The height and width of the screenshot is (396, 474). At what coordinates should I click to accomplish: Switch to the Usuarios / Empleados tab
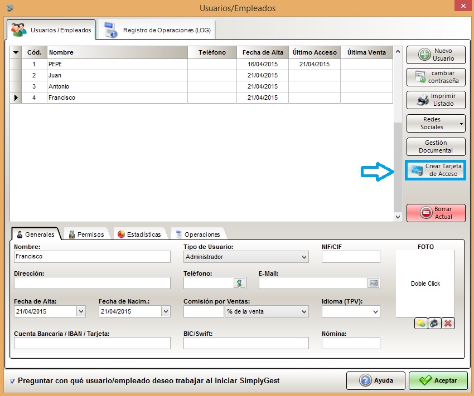click(51, 30)
